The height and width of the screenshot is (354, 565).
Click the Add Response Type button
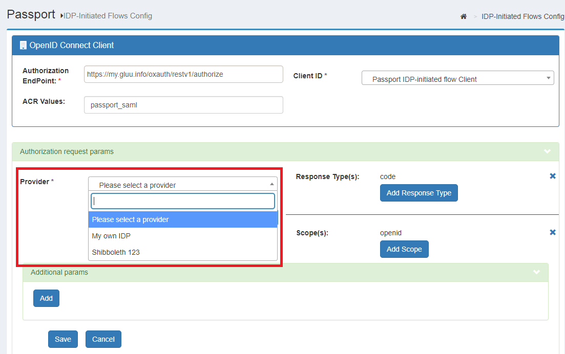click(418, 193)
